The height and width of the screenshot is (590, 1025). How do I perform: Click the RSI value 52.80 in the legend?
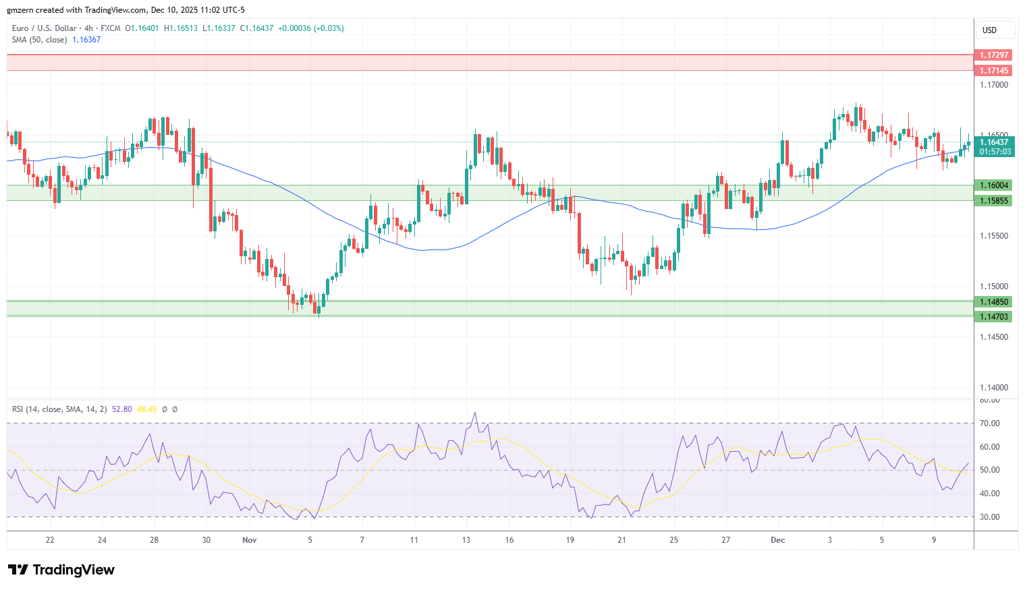(122, 409)
